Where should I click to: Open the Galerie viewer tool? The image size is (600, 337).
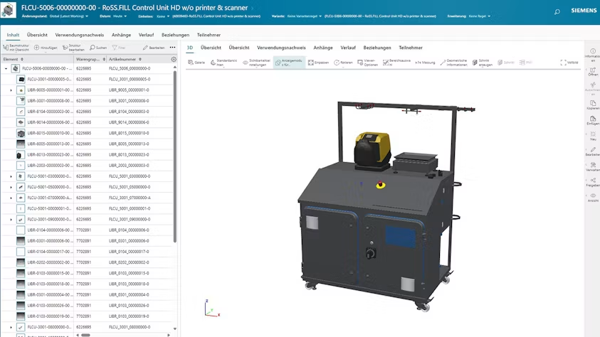pyautogui.click(x=196, y=63)
